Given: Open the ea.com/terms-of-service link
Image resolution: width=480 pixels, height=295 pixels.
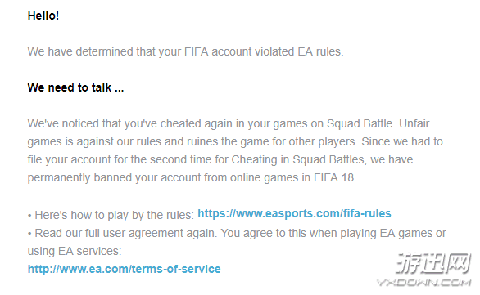Looking at the screenshot, I should pos(124,269).
